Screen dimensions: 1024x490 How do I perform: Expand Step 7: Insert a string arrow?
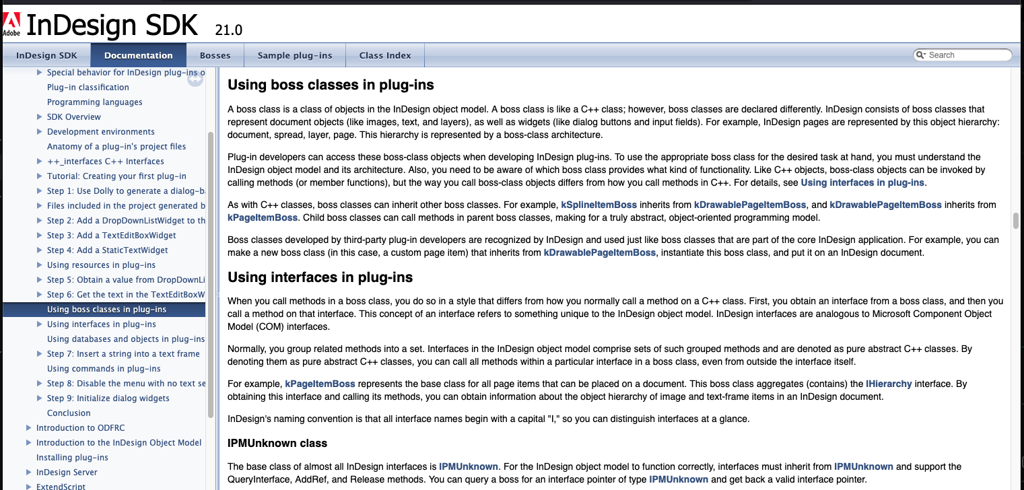coord(40,354)
